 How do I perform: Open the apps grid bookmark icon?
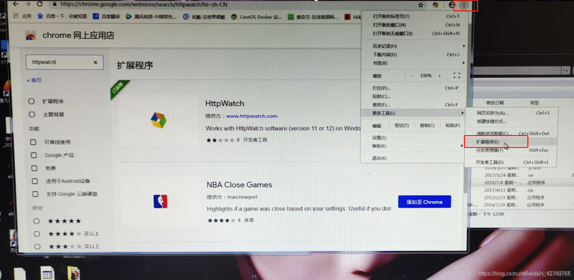tap(16, 16)
